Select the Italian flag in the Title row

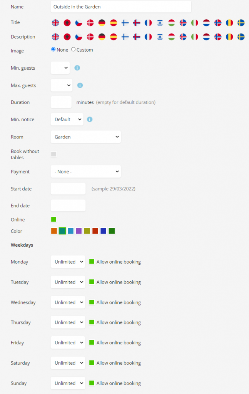coord(194,23)
